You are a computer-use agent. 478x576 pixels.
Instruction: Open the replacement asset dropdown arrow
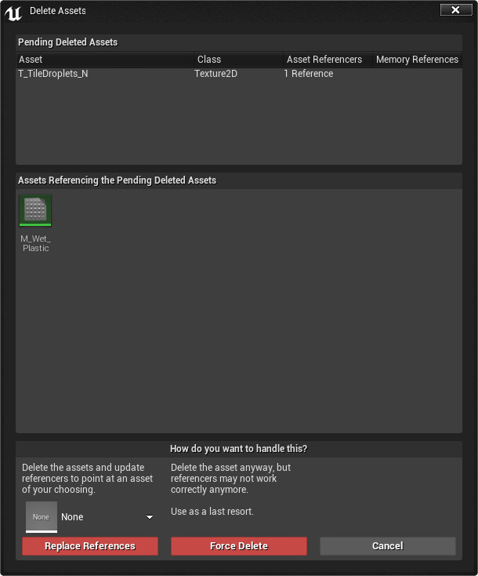(150, 517)
